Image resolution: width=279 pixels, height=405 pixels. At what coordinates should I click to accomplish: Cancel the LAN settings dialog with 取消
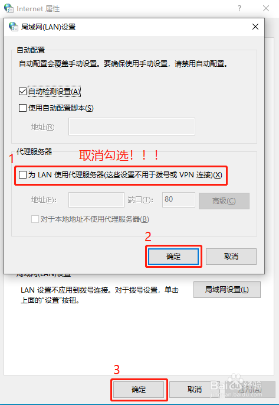pyautogui.click(x=231, y=257)
